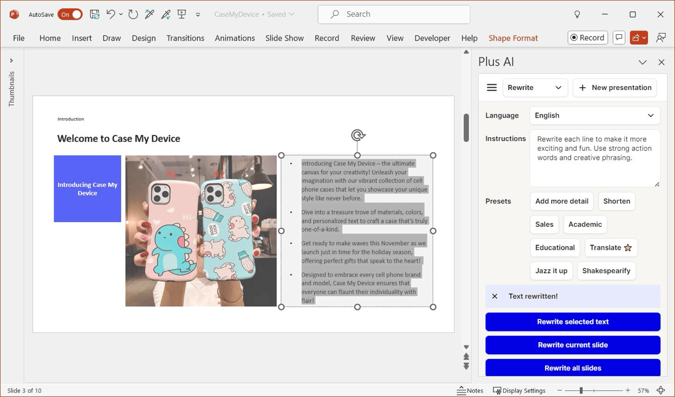
Task: Go to the Transitions tab
Action: [x=185, y=38]
